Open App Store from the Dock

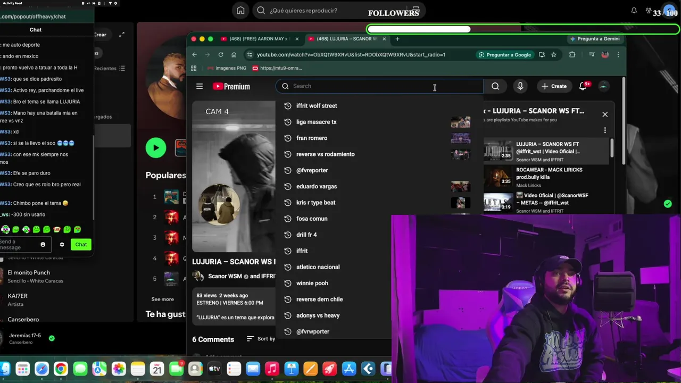[348, 369]
